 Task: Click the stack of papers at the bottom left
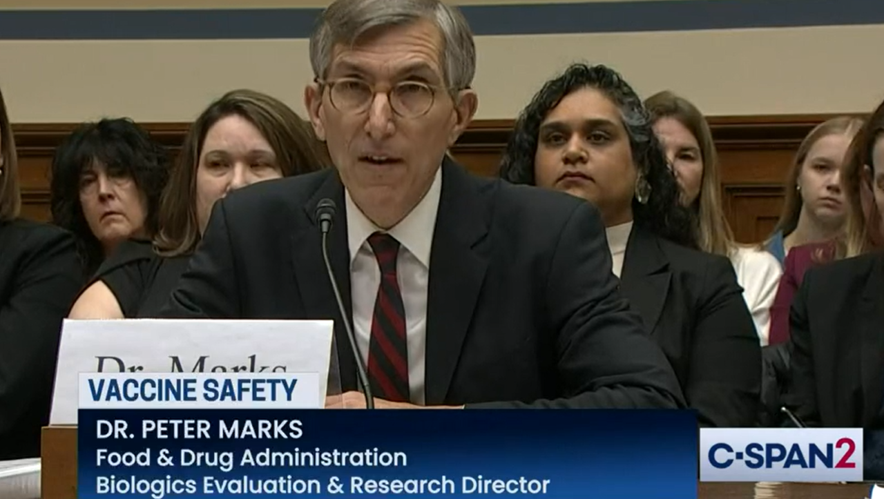click(19, 478)
